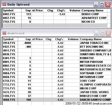This screenshot has width=112, height=105.
Task: Maximize the downtrend window
Action: [102, 33]
